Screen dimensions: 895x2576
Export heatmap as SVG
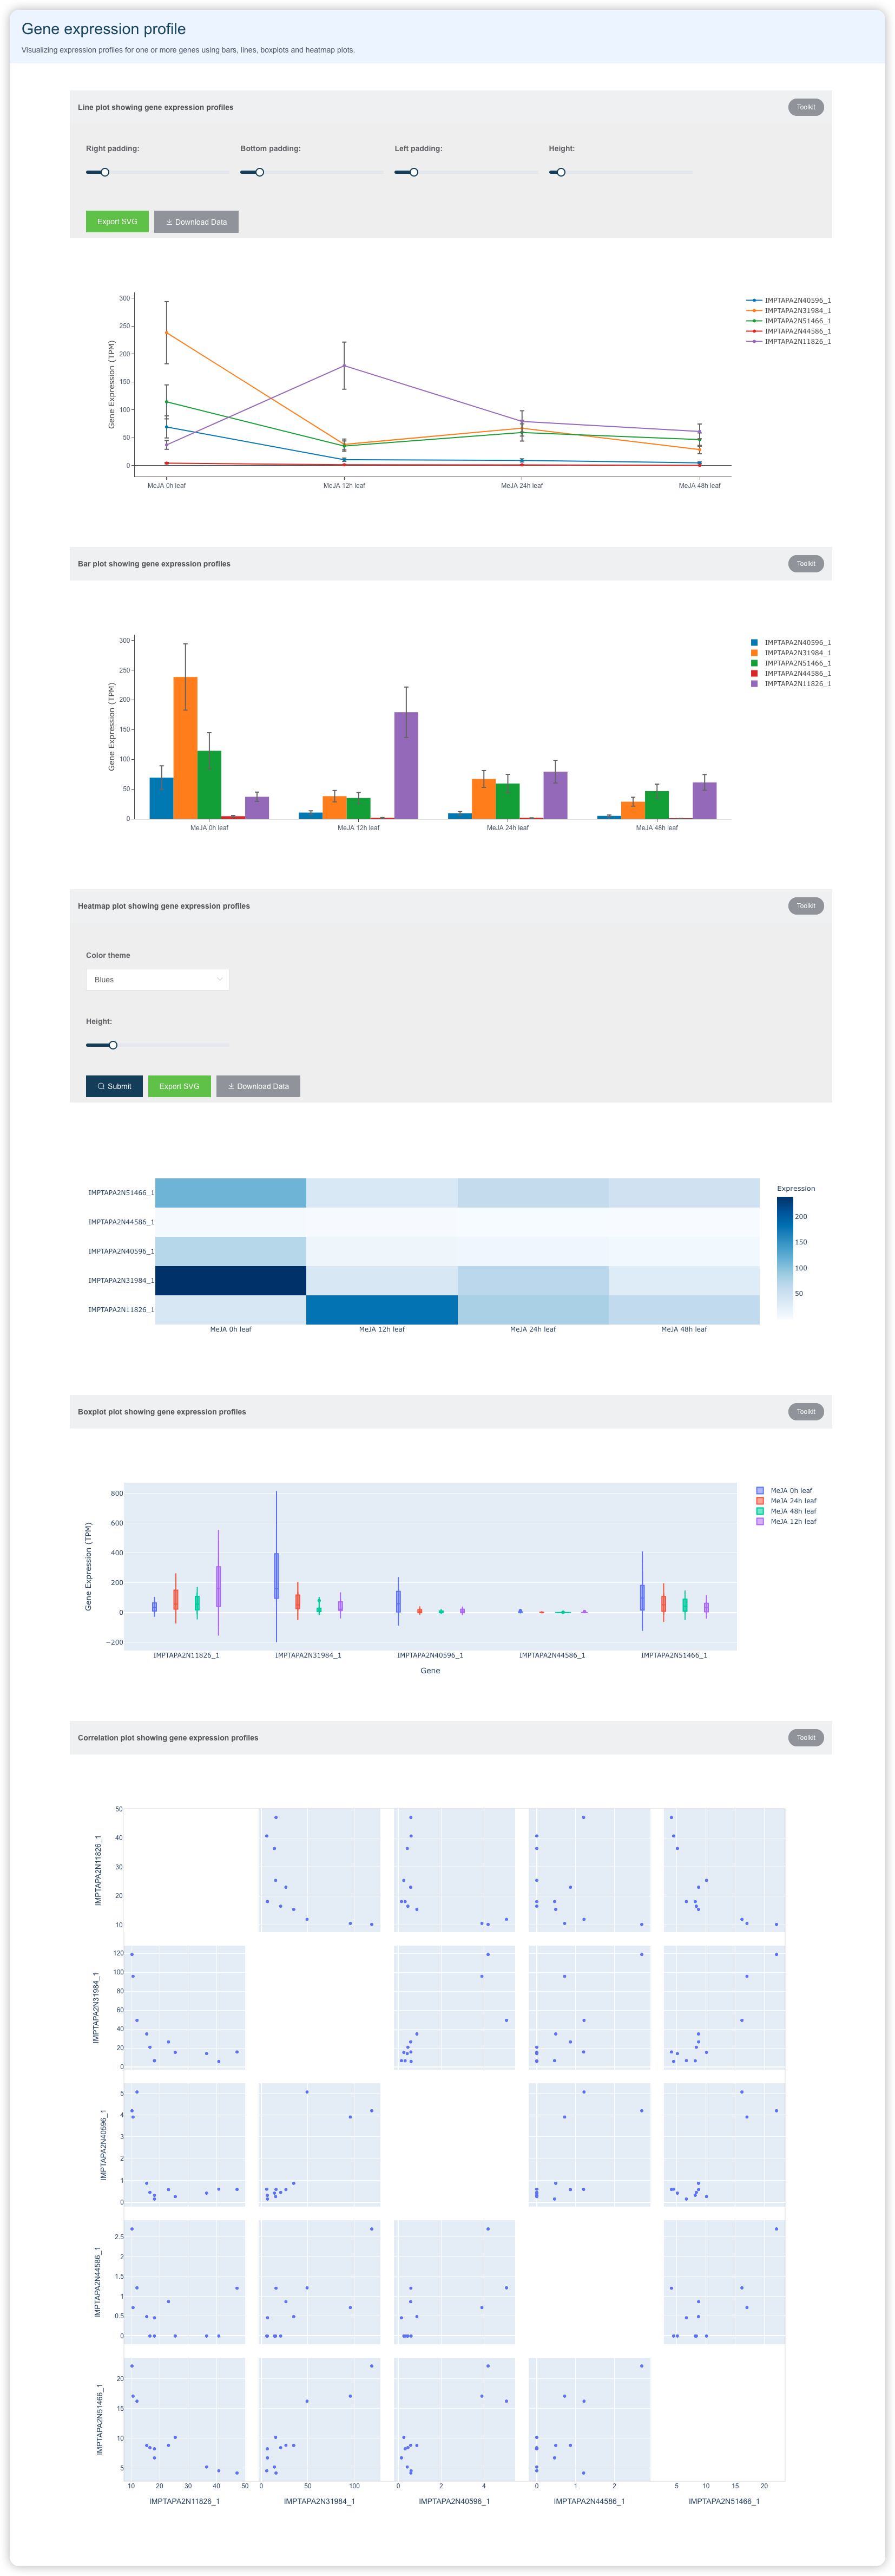pyautogui.click(x=180, y=1086)
